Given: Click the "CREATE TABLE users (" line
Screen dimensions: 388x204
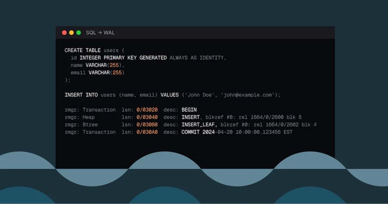Looking at the screenshot, I should (x=94, y=50).
